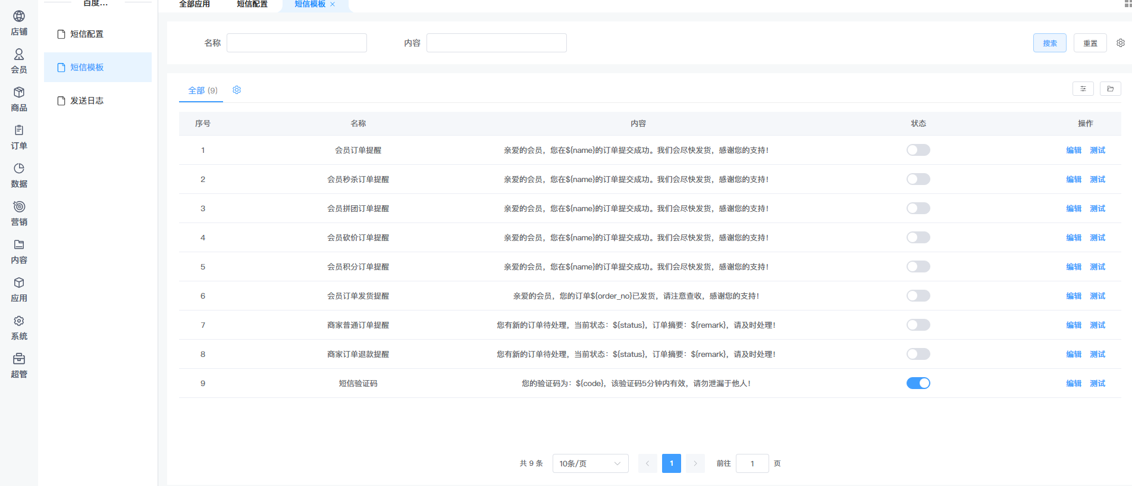Click the 共 9 条 total count text
The width and height of the screenshot is (1132, 486).
pos(531,463)
